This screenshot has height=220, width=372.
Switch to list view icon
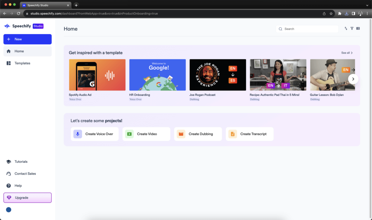[x=358, y=29]
